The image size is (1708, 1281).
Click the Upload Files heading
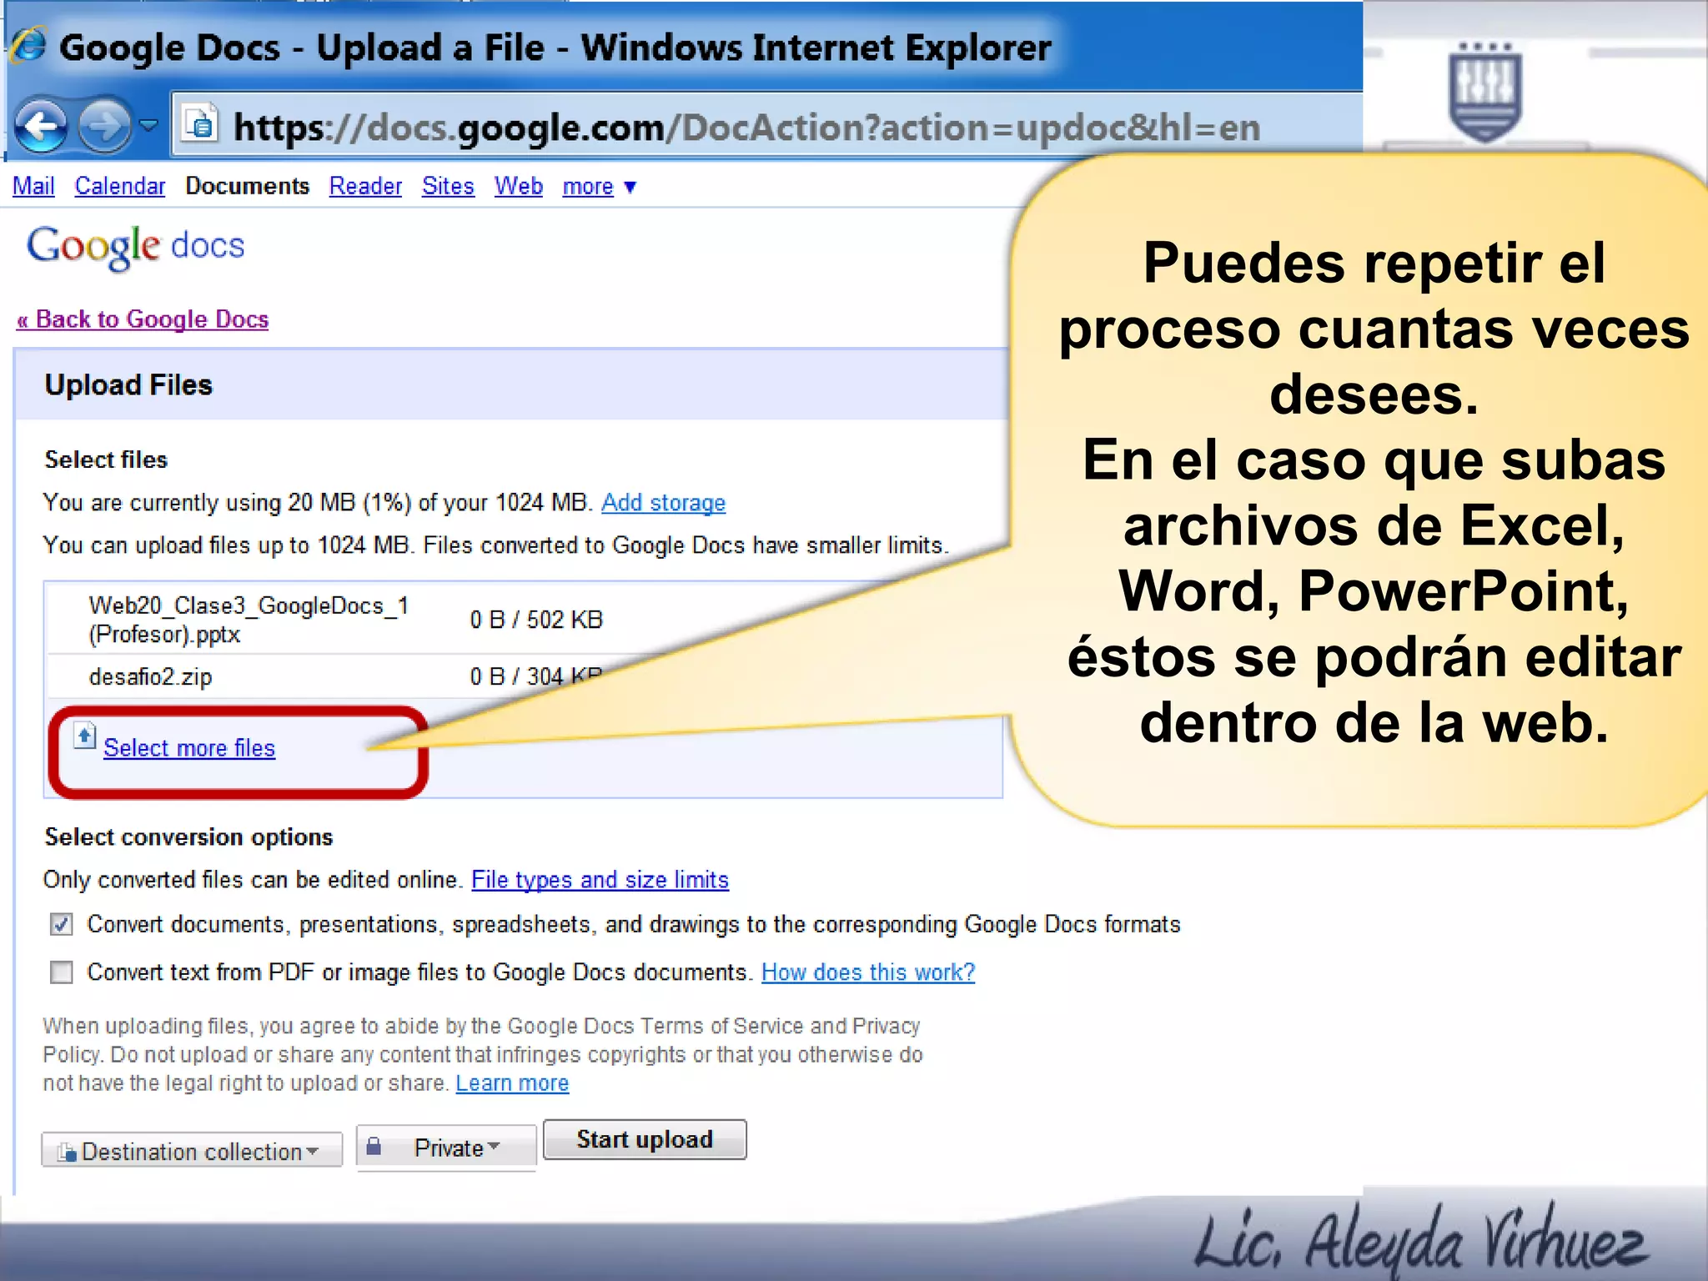click(x=128, y=384)
